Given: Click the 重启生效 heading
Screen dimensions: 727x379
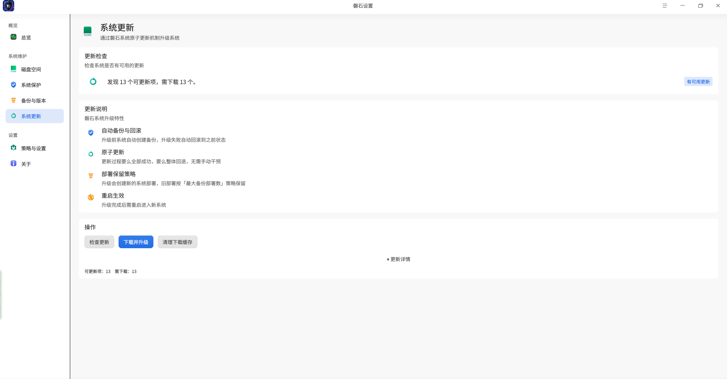Looking at the screenshot, I should click(113, 195).
